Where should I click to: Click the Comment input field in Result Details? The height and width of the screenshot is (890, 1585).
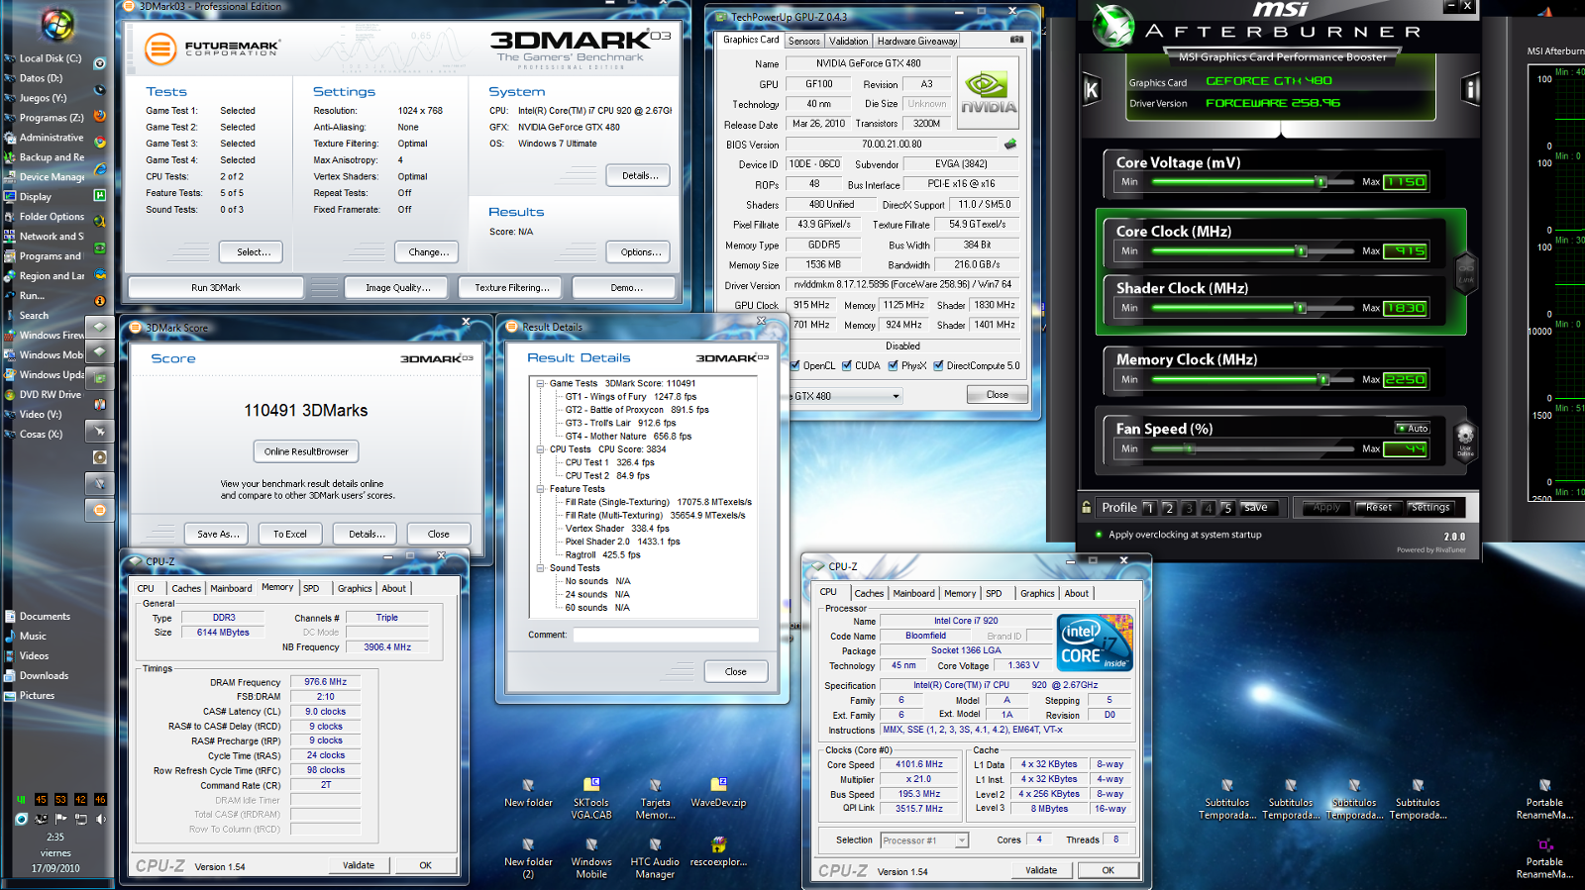click(666, 635)
